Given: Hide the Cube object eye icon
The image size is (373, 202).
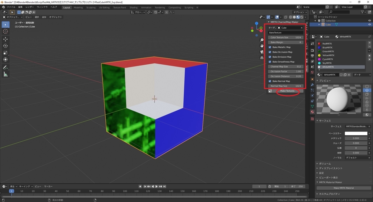Looking at the screenshot, I should (370, 25).
